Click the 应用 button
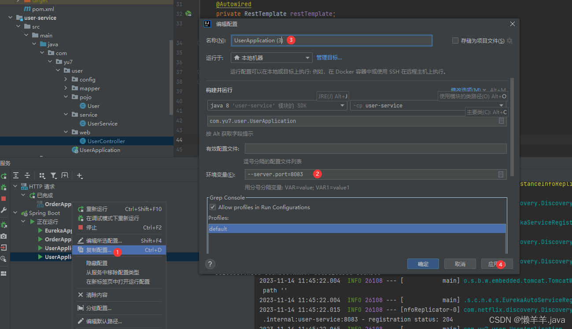The width and height of the screenshot is (572, 329). [497, 264]
